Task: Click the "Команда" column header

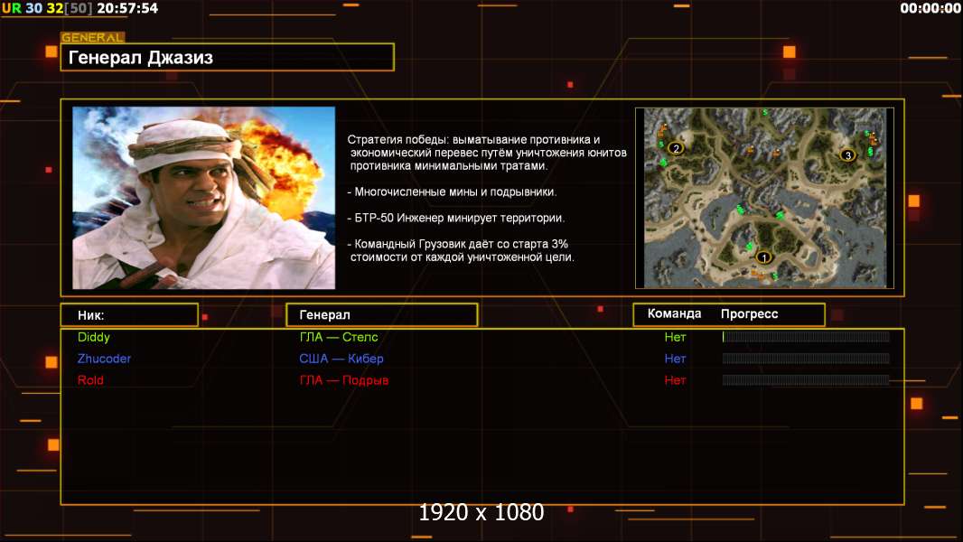Action: (674, 313)
